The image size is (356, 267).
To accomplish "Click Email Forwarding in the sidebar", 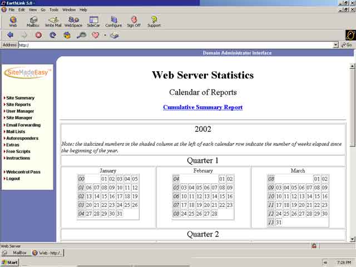I will 23,125.
